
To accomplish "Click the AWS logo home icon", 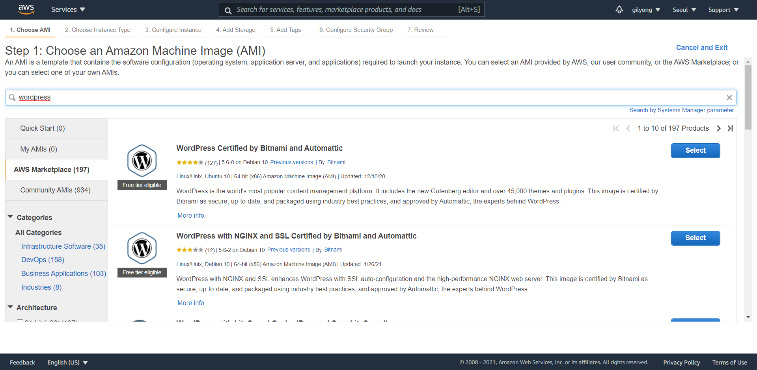I will point(26,9).
